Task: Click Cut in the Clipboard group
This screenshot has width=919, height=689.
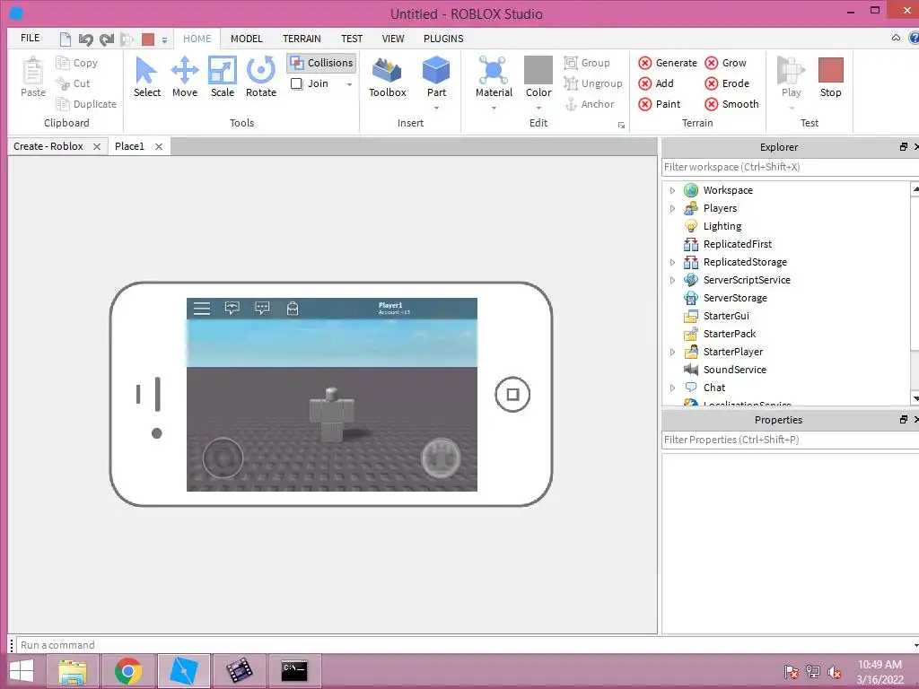Action: click(73, 83)
